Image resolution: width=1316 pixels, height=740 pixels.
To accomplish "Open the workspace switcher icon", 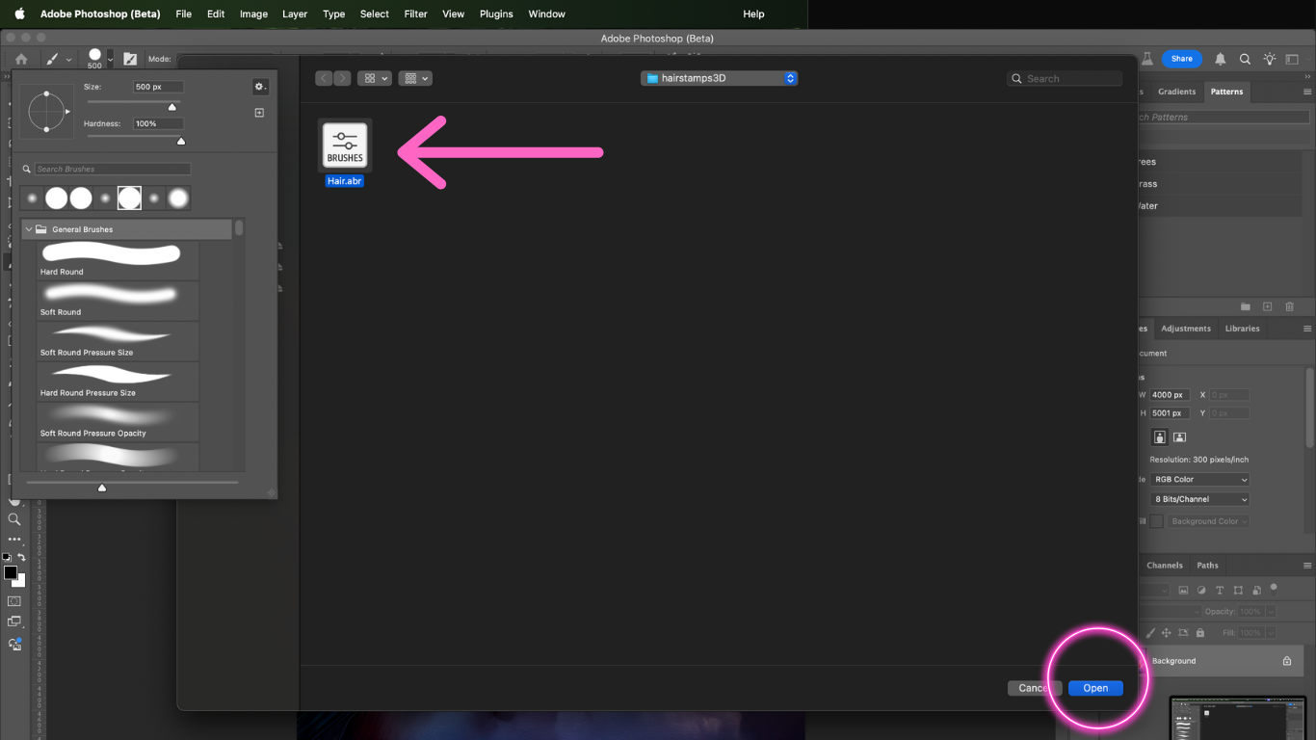I will click(1293, 59).
